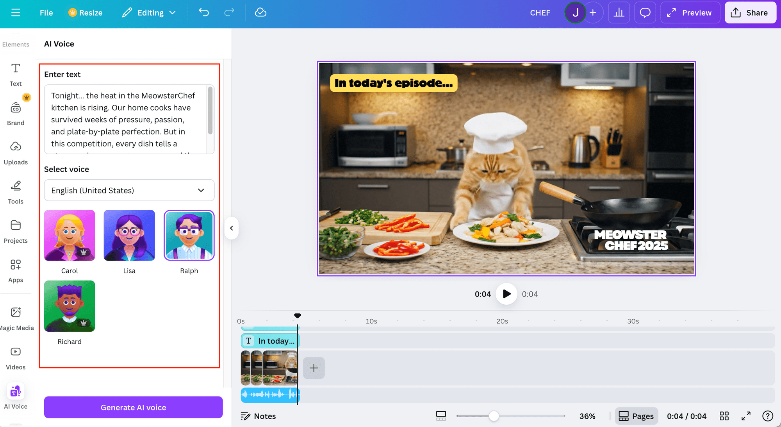Open the File menu
781x427 pixels.
(46, 13)
